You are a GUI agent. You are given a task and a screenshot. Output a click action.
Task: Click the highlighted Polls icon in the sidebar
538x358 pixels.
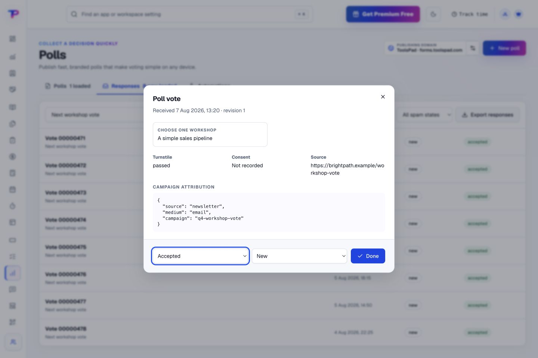click(x=13, y=273)
